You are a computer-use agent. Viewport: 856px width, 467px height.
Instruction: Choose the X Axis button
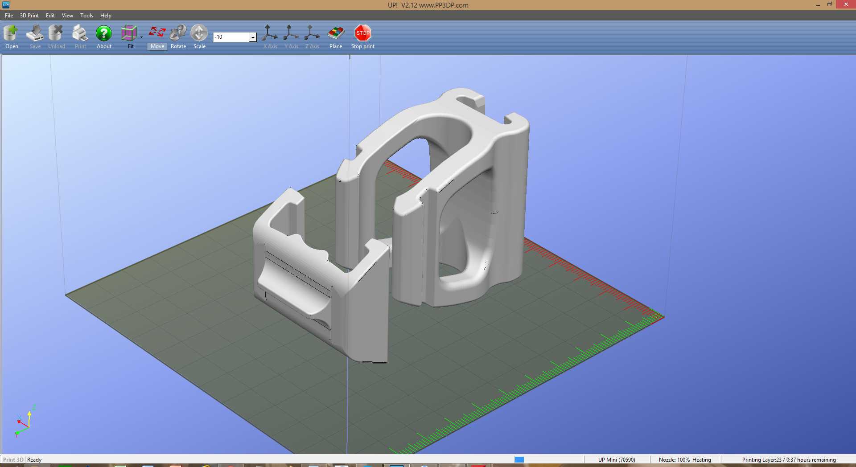pyautogui.click(x=270, y=37)
